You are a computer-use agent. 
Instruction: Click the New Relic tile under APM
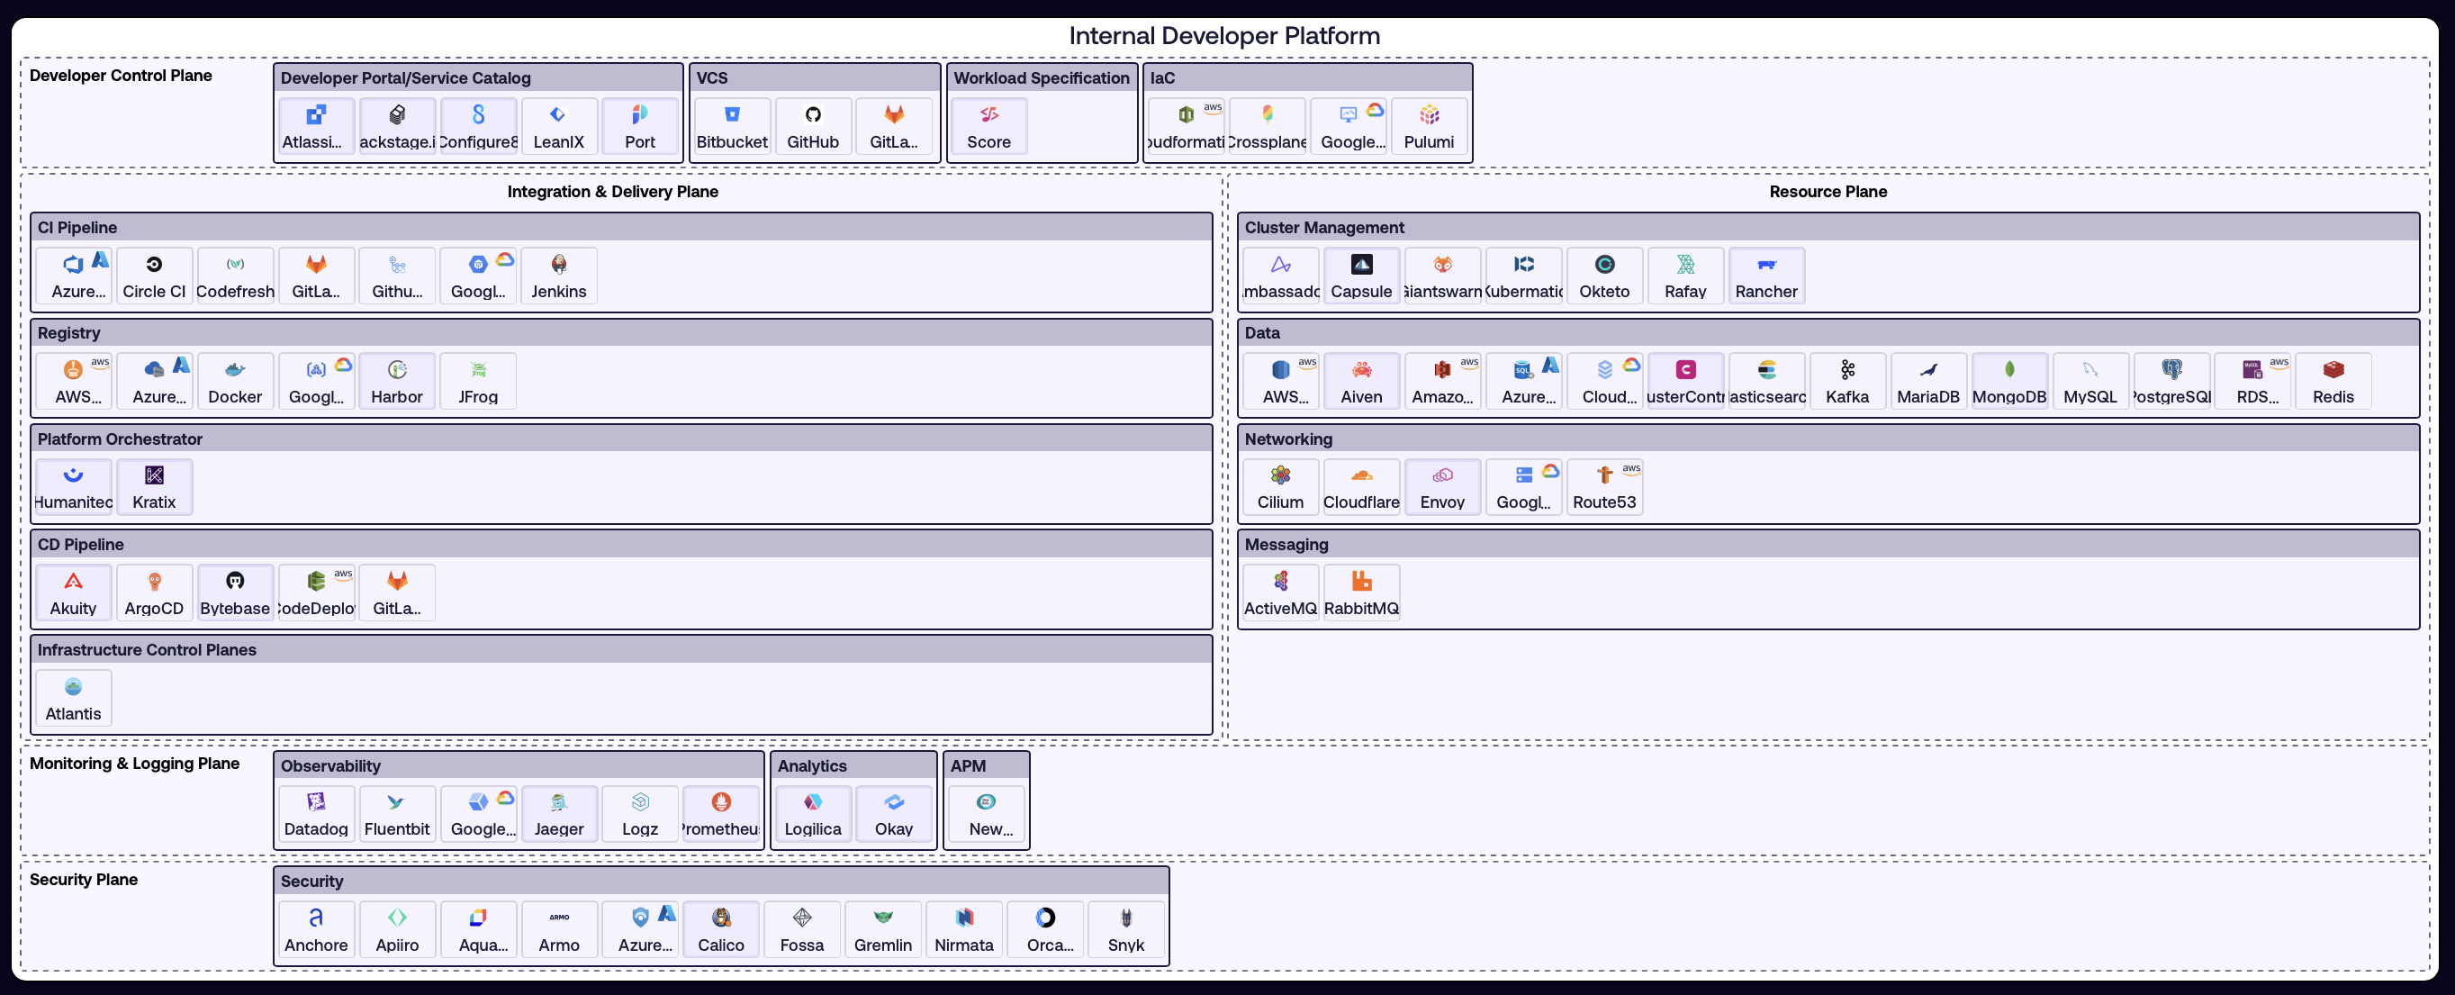[x=987, y=815]
